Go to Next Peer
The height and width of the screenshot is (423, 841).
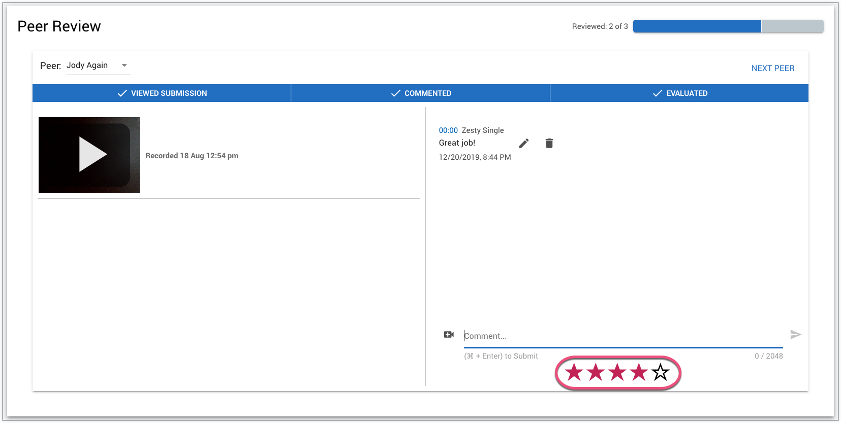772,68
